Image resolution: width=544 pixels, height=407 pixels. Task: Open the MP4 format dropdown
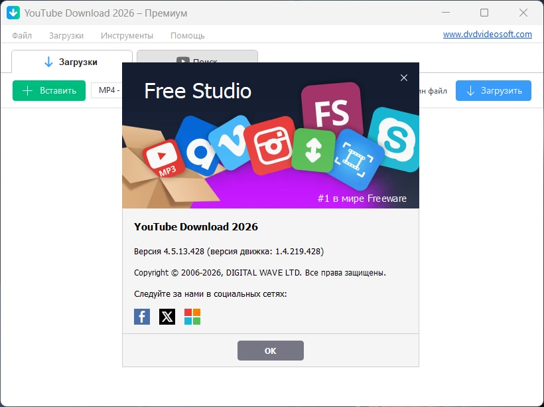click(107, 90)
